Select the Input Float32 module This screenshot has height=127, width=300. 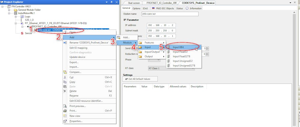(x=184, y=52)
